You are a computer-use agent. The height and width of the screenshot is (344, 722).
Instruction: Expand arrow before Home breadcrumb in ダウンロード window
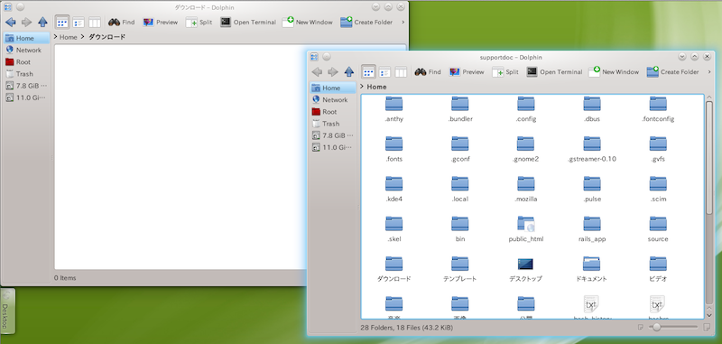[x=56, y=37]
